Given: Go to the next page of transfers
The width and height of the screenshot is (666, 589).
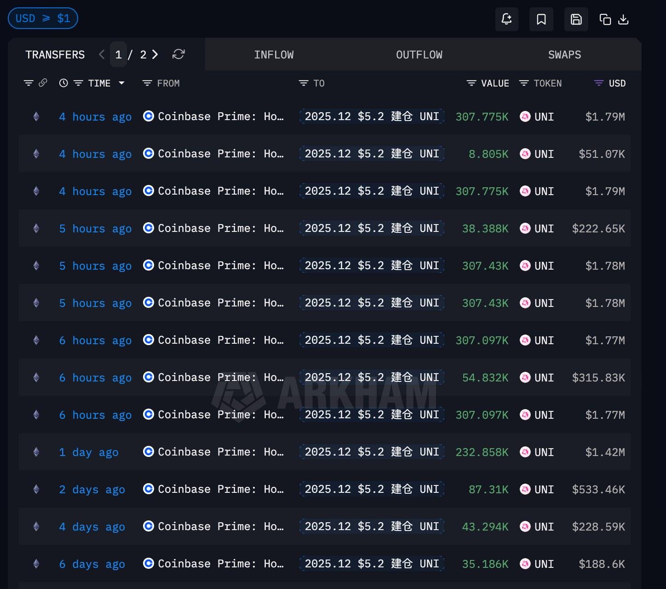Looking at the screenshot, I should [155, 54].
